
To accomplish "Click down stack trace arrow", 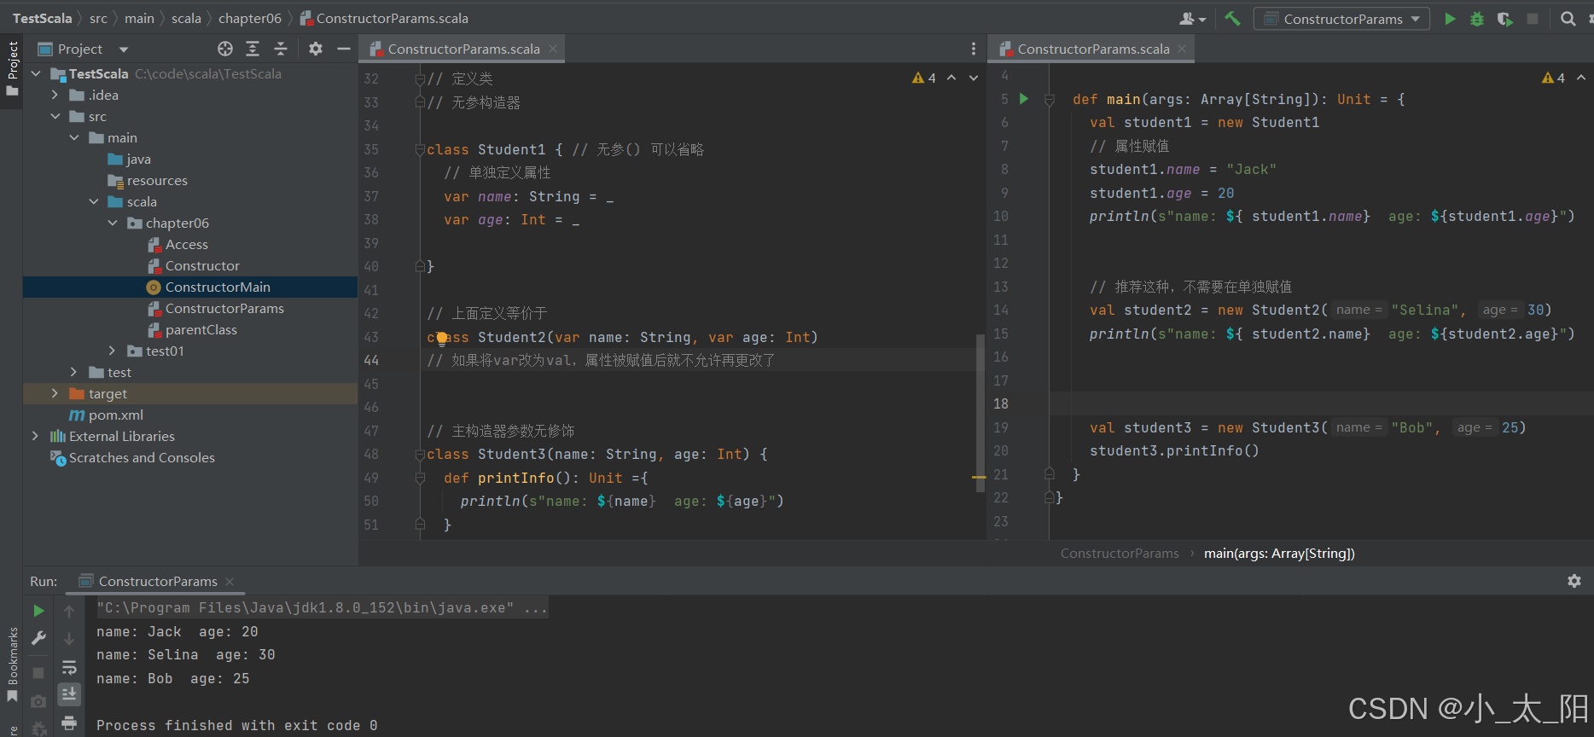I will [x=69, y=639].
